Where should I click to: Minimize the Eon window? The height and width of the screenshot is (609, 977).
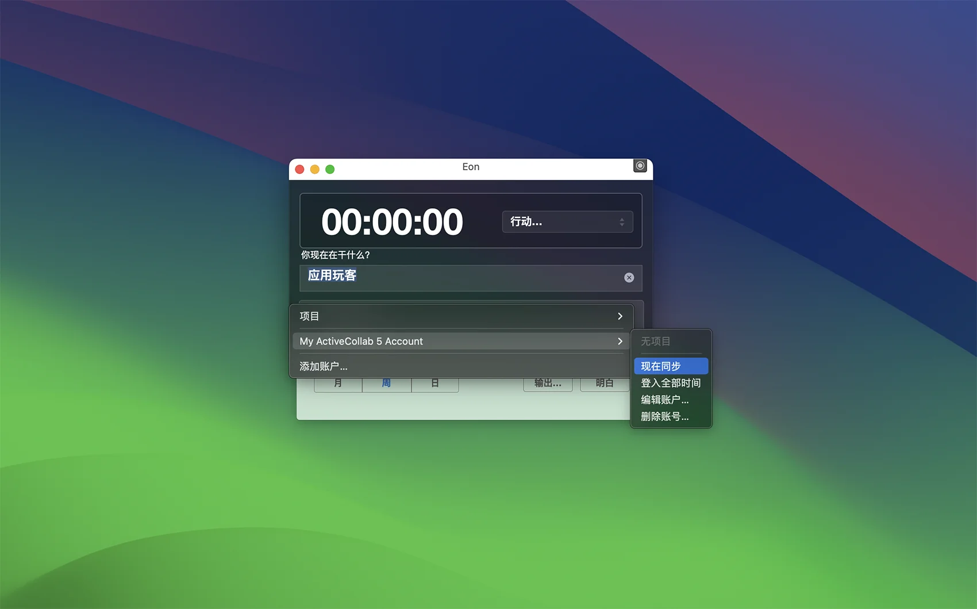click(x=315, y=169)
